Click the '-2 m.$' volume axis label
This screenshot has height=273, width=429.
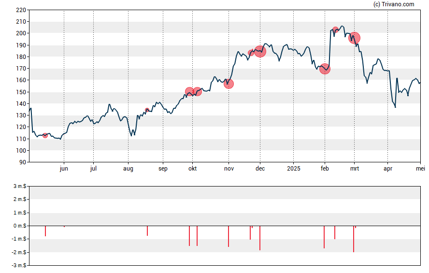point(19,252)
